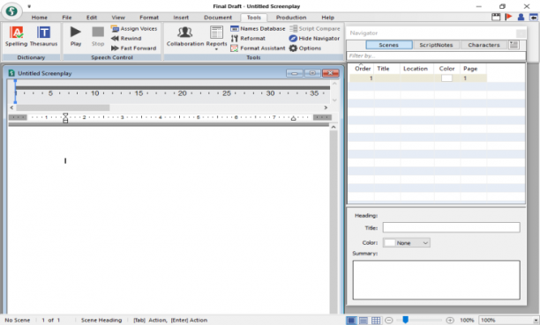Screen dimensions: 540x325
Task: Sort by the Title column header
Action: pos(387,69)
